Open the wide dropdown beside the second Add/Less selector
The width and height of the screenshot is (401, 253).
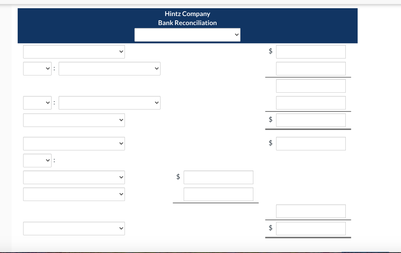click(109, 102)
